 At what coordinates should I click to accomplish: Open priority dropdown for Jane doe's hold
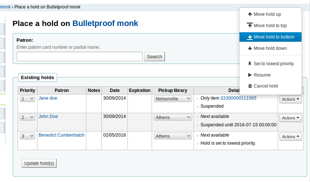28,99
